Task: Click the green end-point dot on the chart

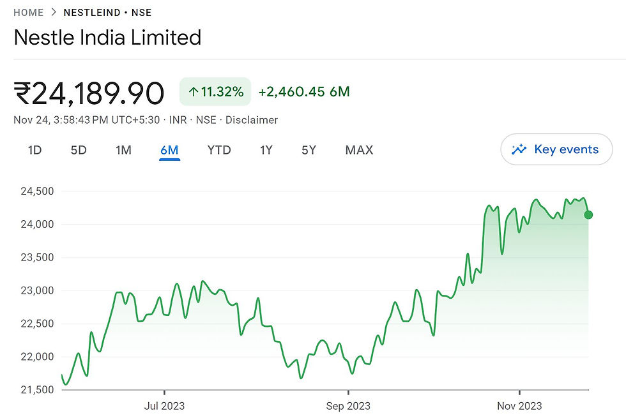Action: pos(588,214)
